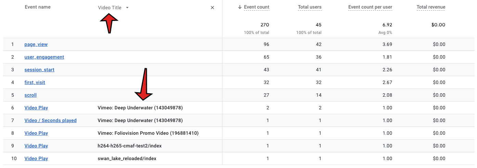
Task: Select the swan_lake_reloaded/index title cell
Action: click(127, 159)
